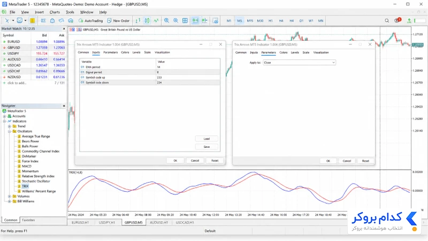Collapse the Oscillators folder
This screenshot has height=241, width=428.
pyautogui.click(x=10, y=131)
